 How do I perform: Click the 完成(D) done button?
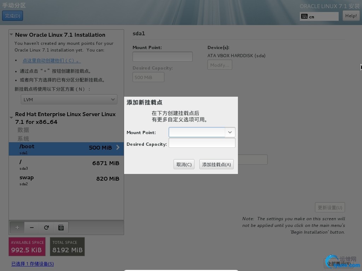12,16
